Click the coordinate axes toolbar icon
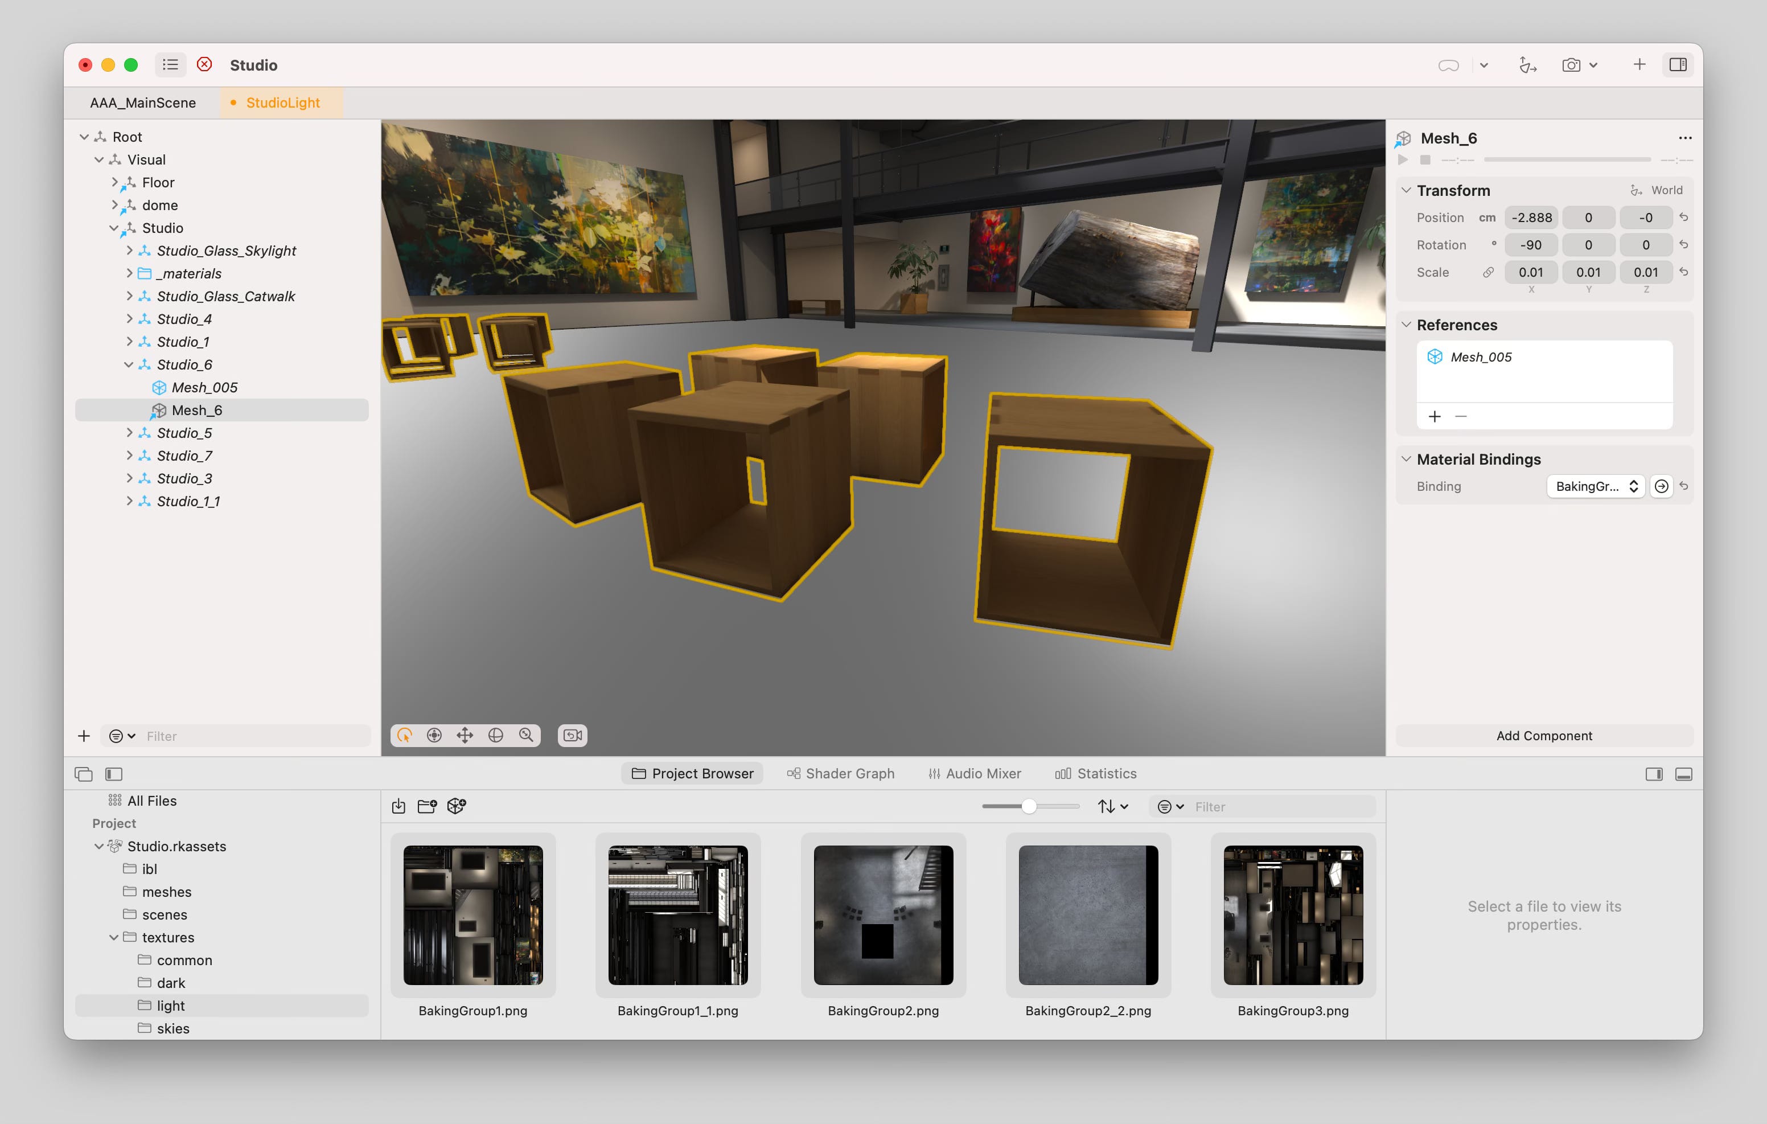The height and width of the screenshot is (1124, 1767). coord(1528,65)
